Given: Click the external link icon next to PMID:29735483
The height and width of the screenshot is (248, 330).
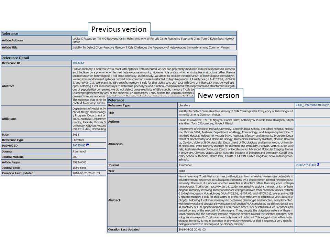Looking at the screenshot, I should click(x=318, y=165).
